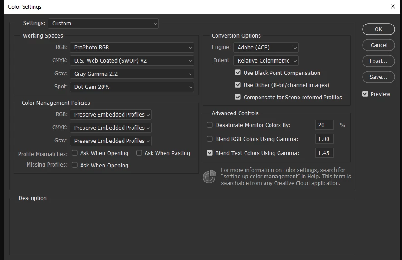Close the Color Settings dialog
Screen dimensions: 402x260
point(393,6)
